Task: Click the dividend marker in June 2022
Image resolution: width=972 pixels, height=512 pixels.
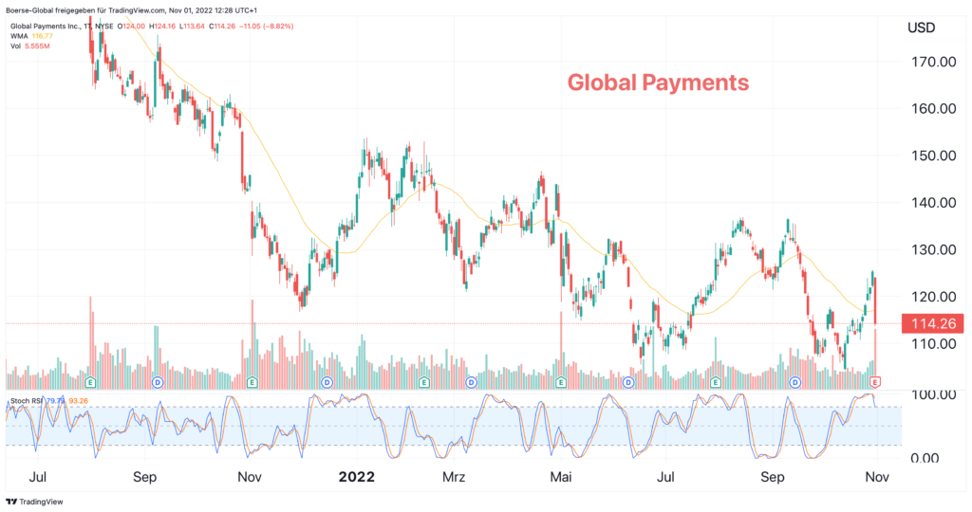Action: click(628, 383)
